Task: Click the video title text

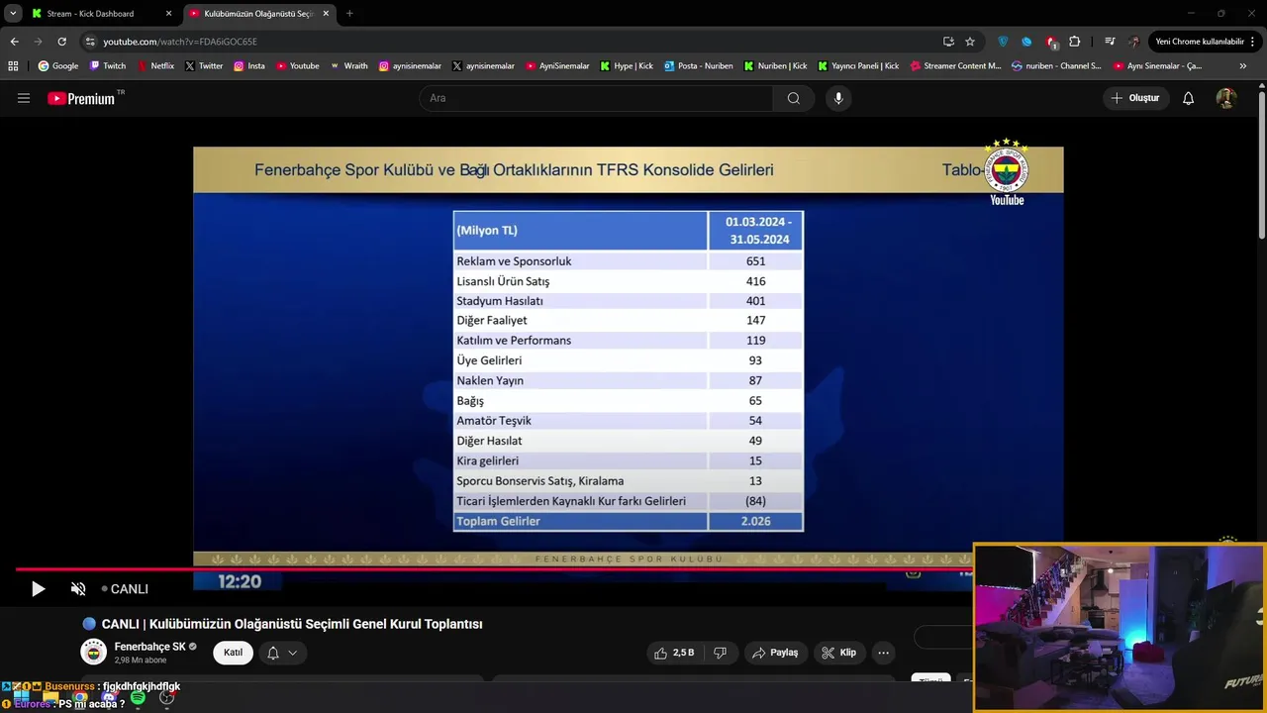Action: click(x=292, y=624)
